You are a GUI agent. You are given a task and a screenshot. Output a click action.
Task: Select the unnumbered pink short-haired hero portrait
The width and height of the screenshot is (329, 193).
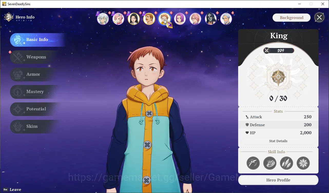point(195,19)
